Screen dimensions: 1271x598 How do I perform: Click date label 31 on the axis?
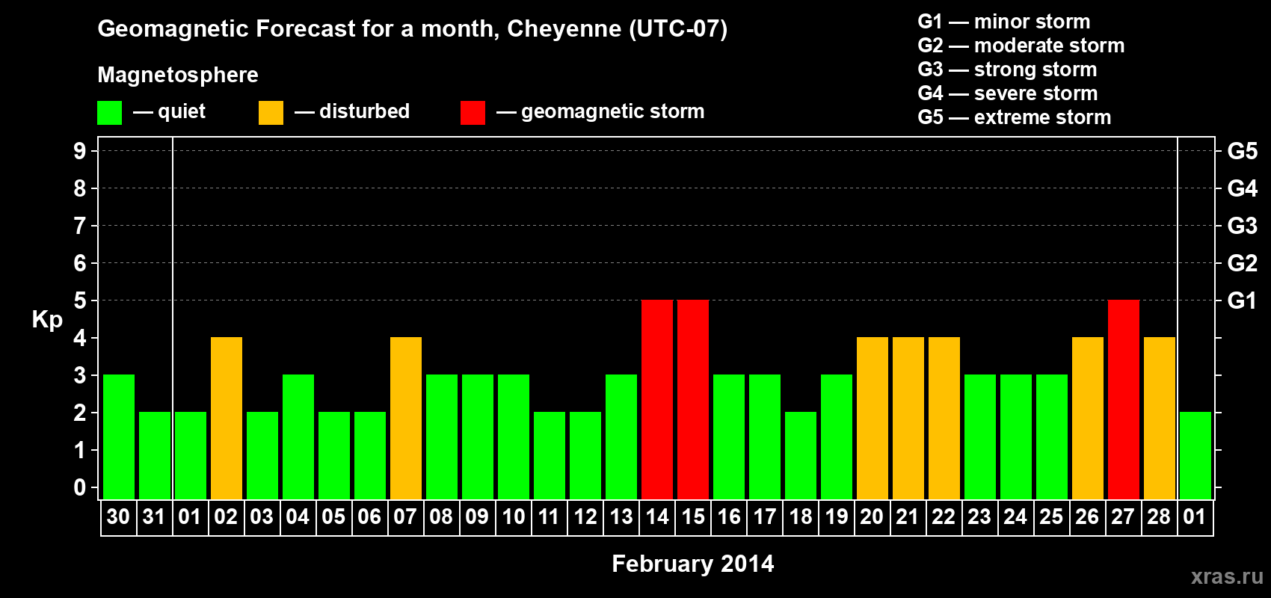[154, 517]
